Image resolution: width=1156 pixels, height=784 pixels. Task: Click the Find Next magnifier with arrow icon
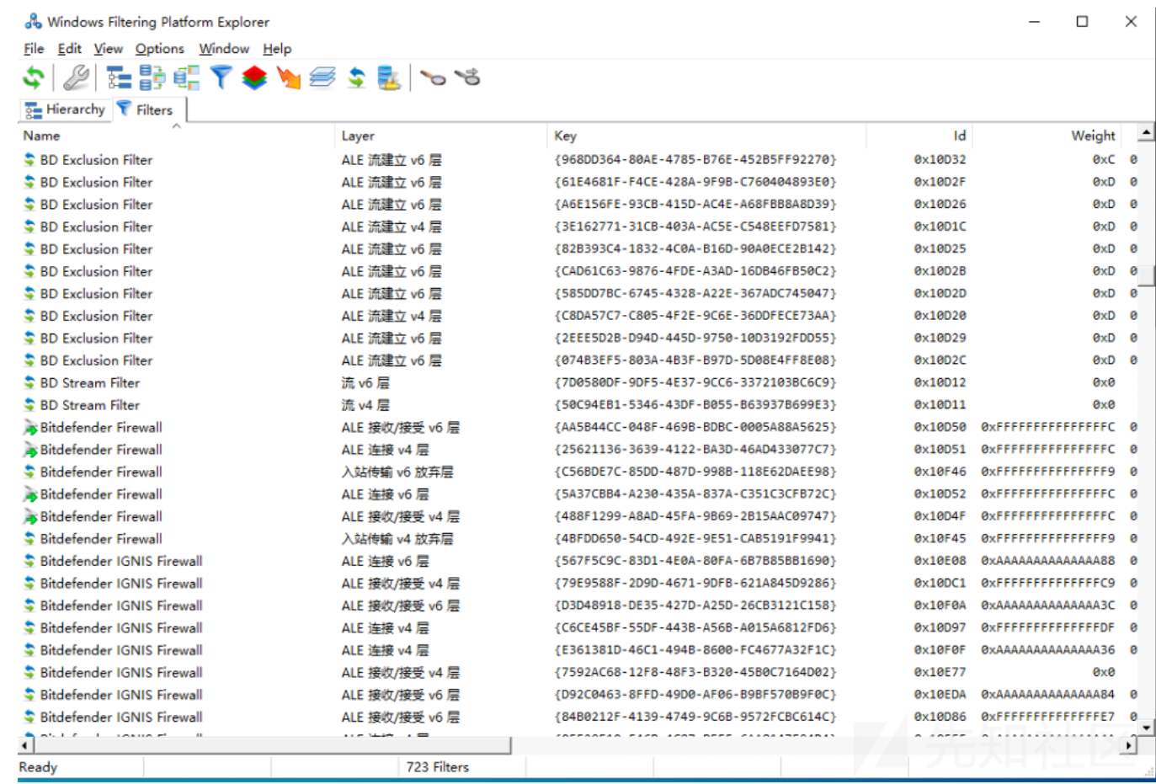click(467, 77)
